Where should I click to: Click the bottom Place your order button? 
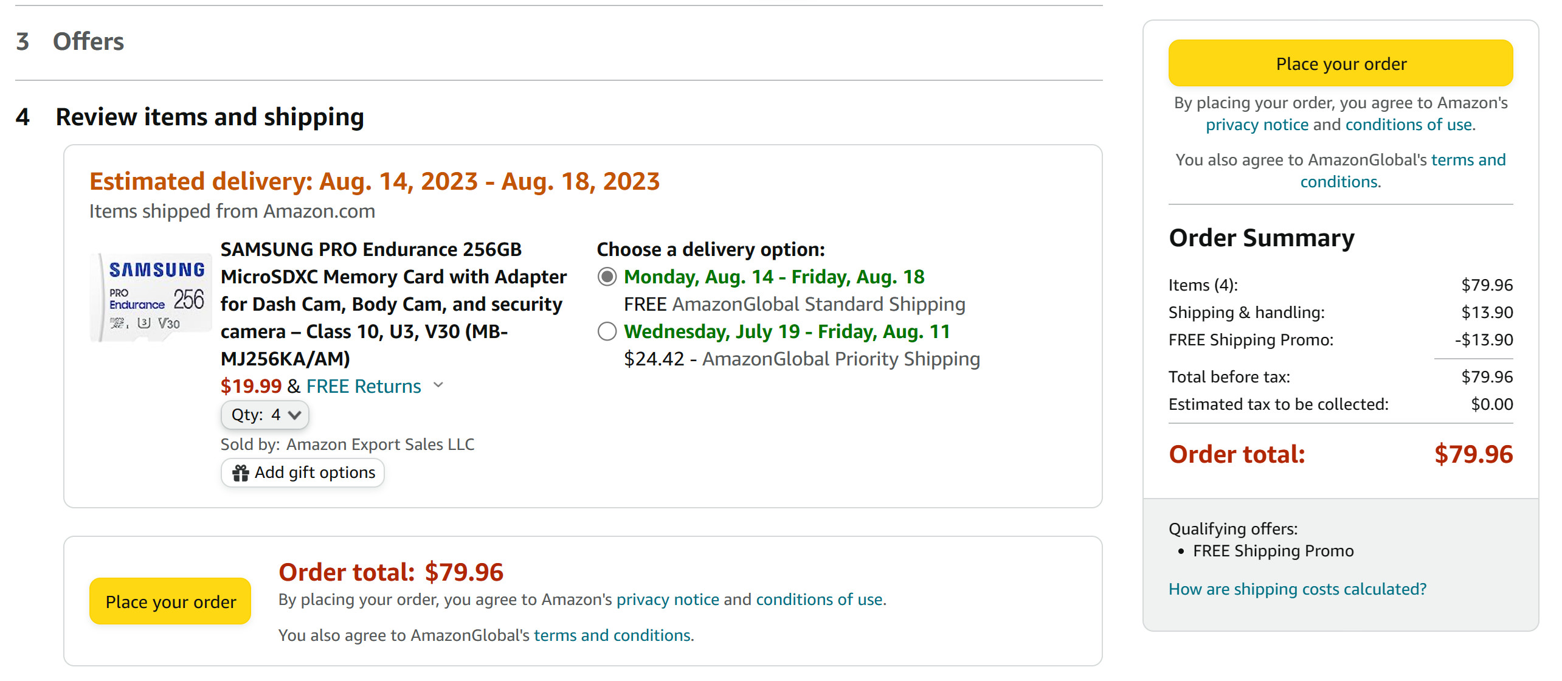coord(170,602)
